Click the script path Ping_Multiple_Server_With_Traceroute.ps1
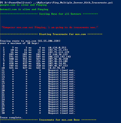The width and height of the screenshot is (121, 123). tap(73, 3)
